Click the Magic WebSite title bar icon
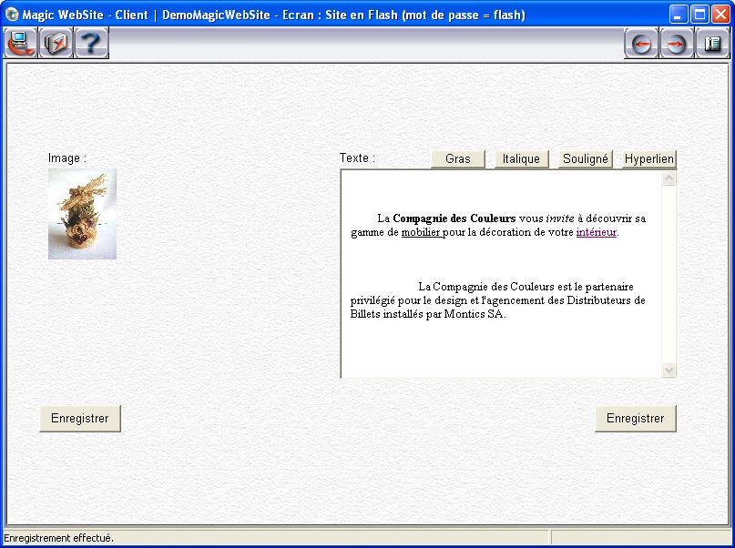Image resolution: width=735 pixels, height=548 pixels. (12, 15)
